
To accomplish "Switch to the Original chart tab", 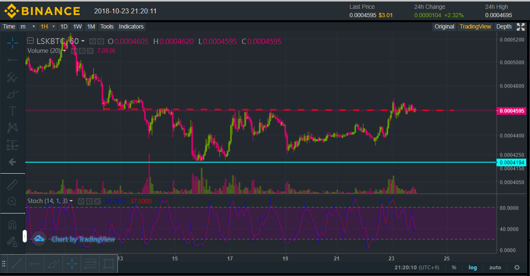I will point(444,26).
